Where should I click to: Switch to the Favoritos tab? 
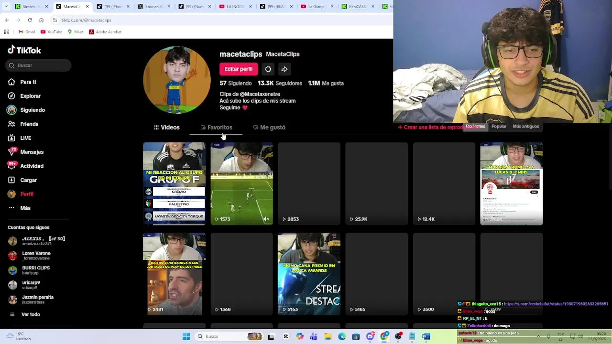point(216,128)
